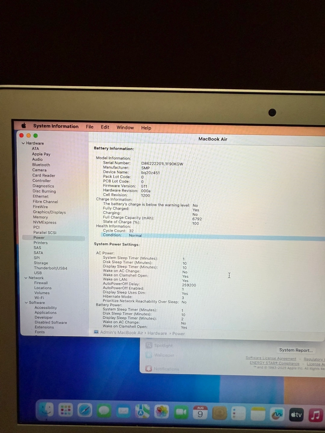Image resolution: width=325 pixels, height=433 pixels.
Task: Click serial number D86222201L1F90KGW
Action: pyautogui.click(x=162, y=164)
